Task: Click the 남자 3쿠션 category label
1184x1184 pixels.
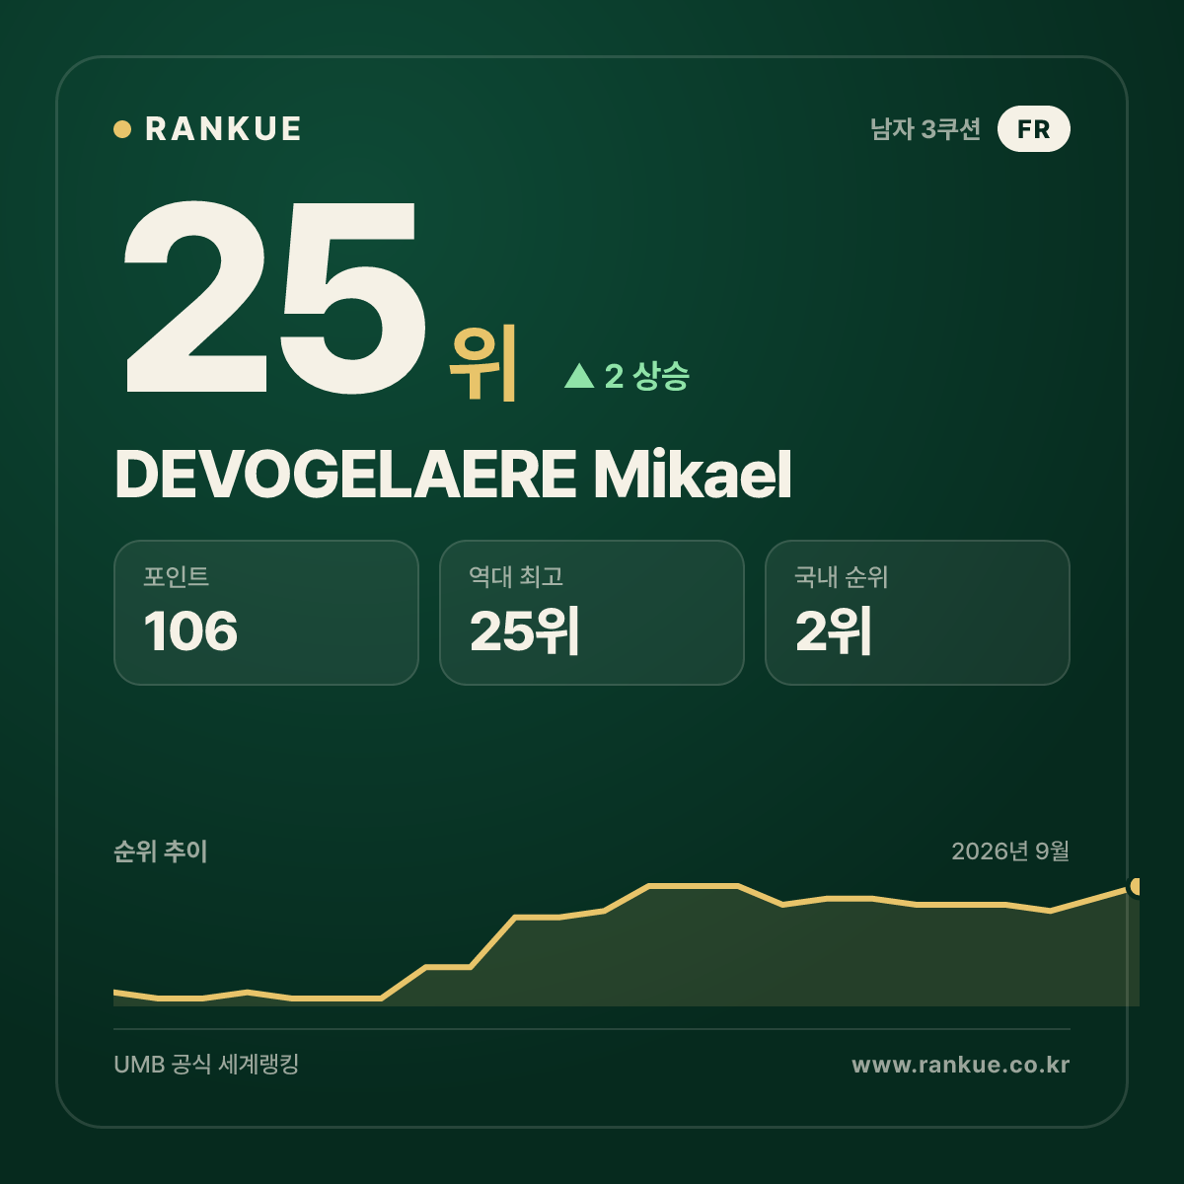Action: 925,129
